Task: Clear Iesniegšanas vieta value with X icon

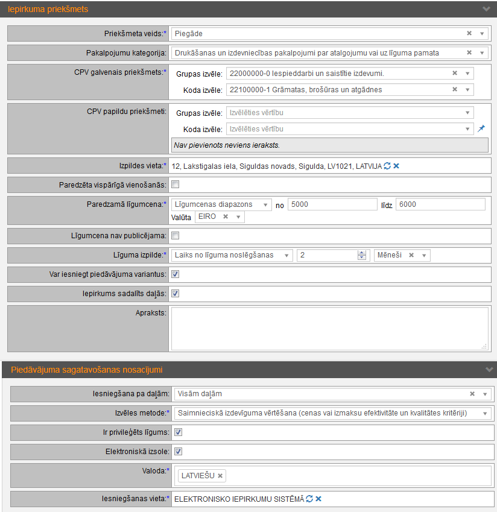Action: (x=318, y=499)
